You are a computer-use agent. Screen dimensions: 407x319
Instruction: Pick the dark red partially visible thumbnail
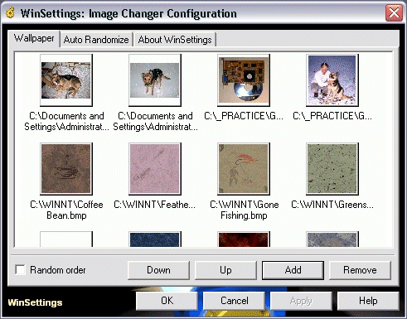pyautogui.click(x=244, y=239)
